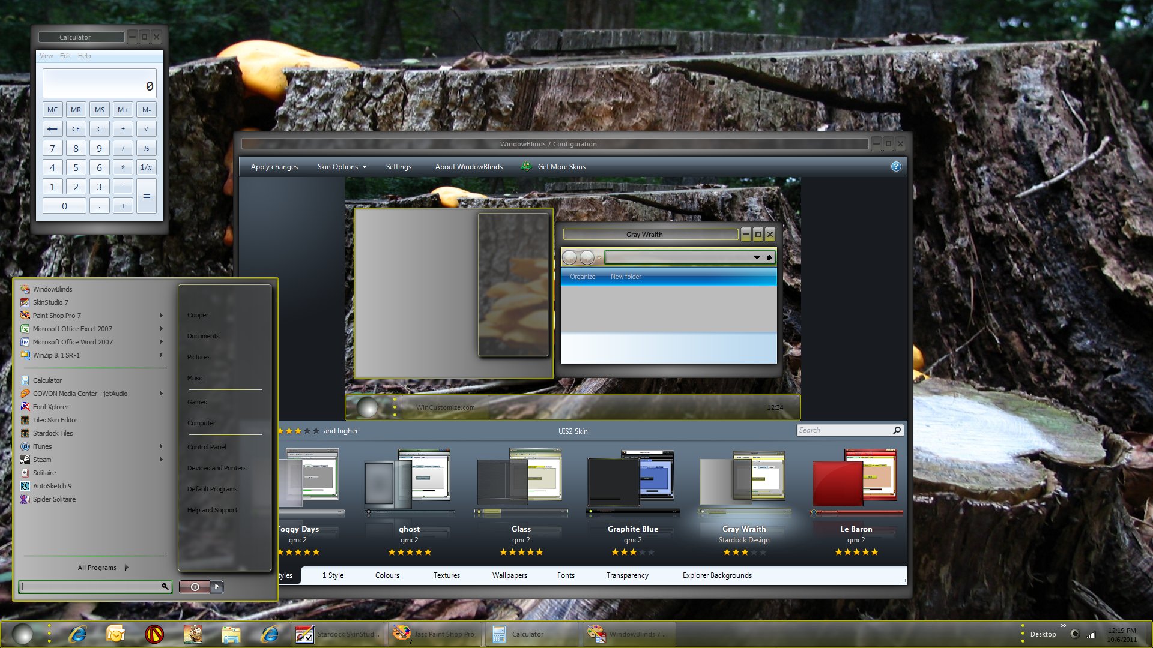Expand the COWON Media Center - jetAudio submenu
The width and height of the screenshot is (1153, 648).
(x=161, y=394)
